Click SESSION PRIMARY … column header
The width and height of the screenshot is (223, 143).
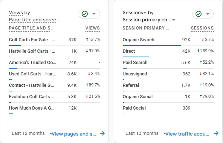(146, 28)
